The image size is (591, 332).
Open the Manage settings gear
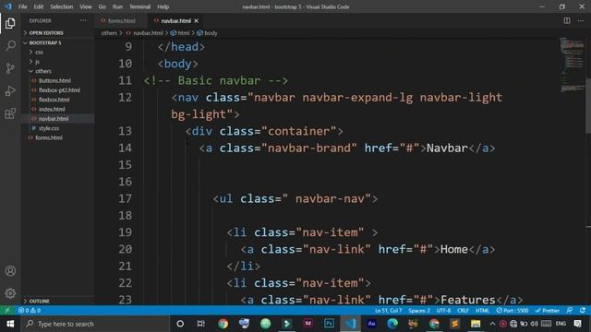(x=10, y=293)
